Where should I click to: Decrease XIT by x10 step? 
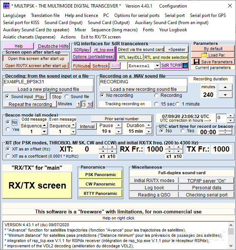112,151
